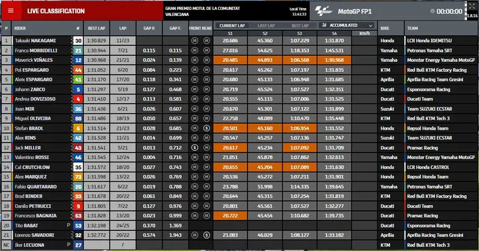Click the MotoGP logo
This screenshot has height=251, width=479.
[x=323, y=11]
